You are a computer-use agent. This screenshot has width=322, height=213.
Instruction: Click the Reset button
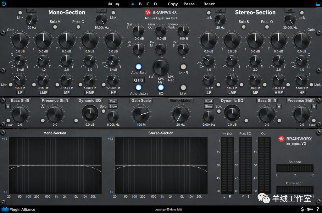pos(209,4)
